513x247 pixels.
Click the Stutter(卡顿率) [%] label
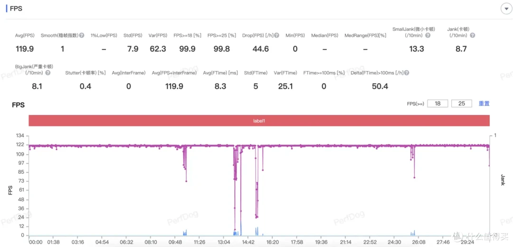click(85, 73)
